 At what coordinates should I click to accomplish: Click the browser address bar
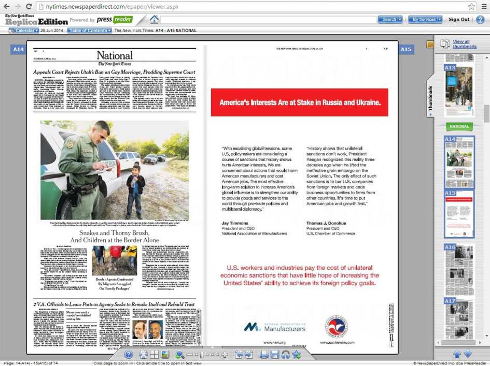coord(251,6)
